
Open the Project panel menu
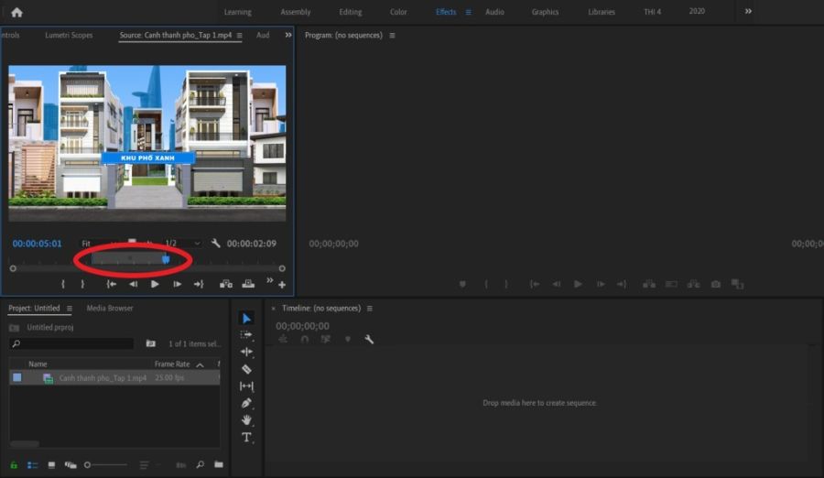[x=70, y=309]
